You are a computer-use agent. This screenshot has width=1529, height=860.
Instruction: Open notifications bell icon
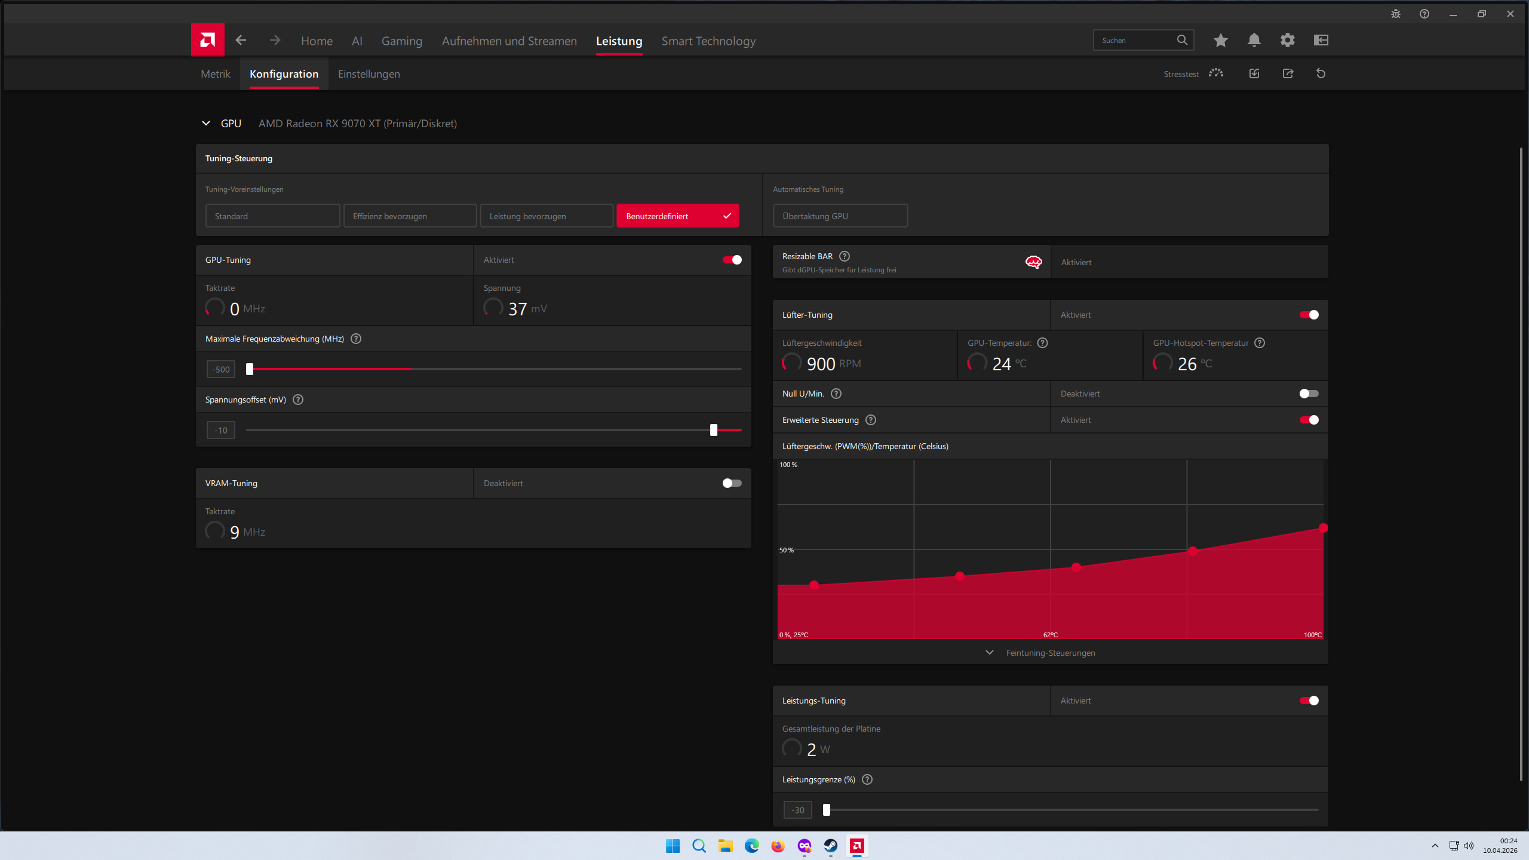1254,40
